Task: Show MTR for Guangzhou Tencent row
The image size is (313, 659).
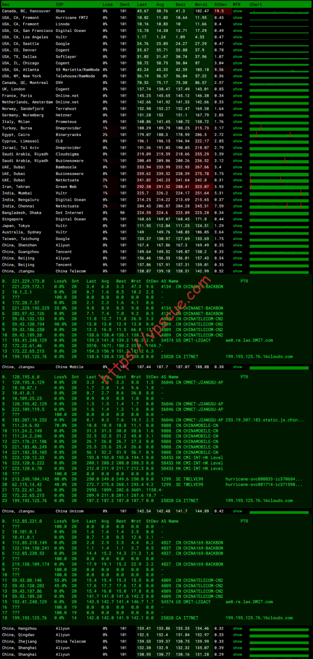Action: click(x=237, y=252)
